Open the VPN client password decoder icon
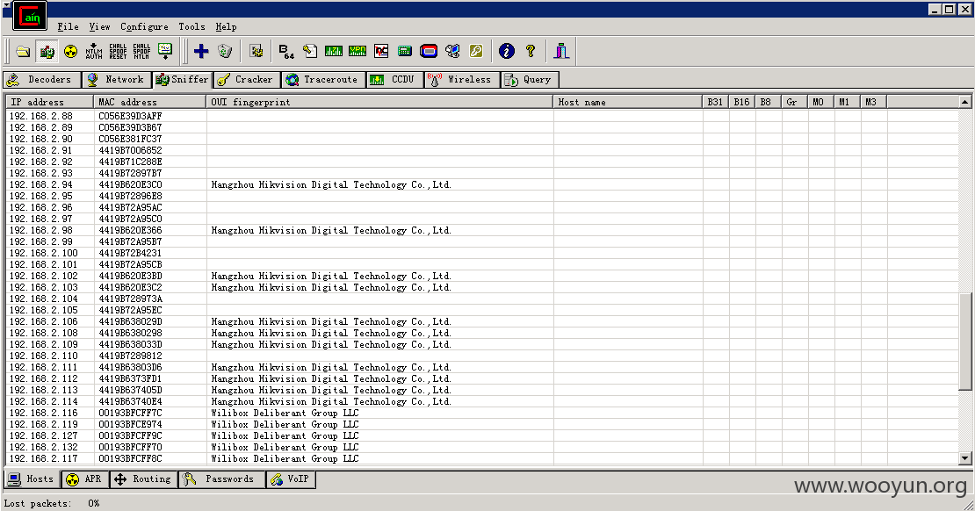This screenshot has width=975, height=511. 357,51
